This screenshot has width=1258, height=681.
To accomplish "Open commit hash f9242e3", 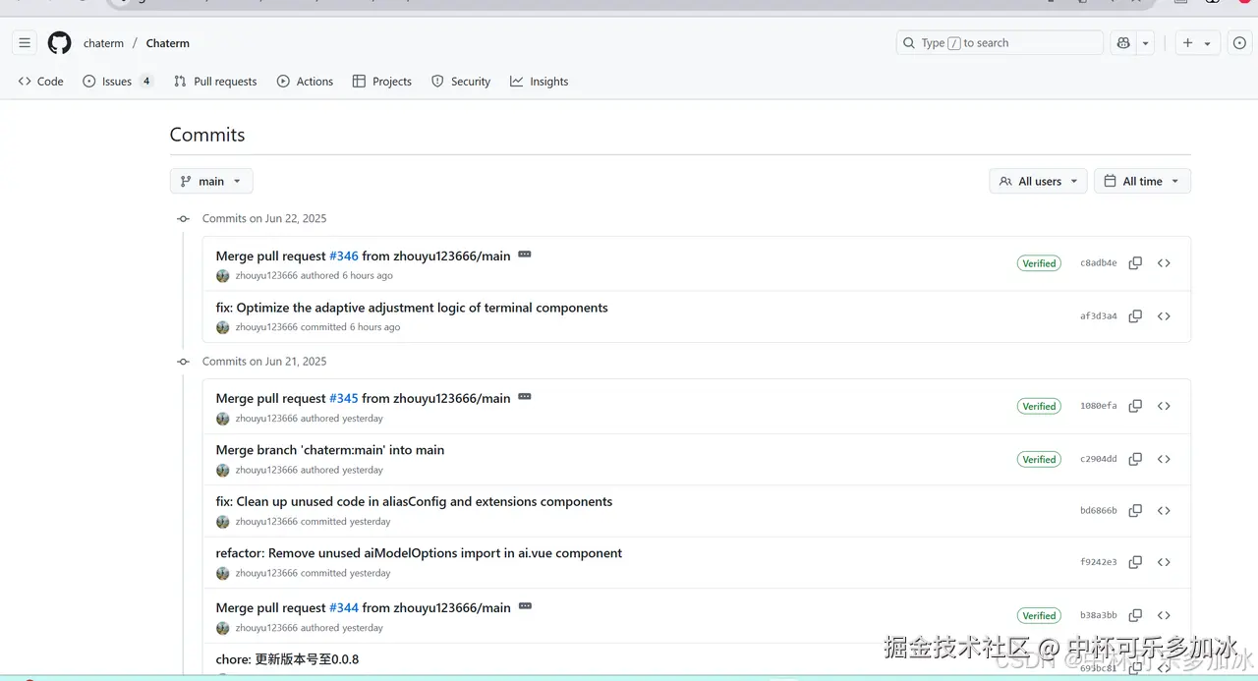I will click(1099, 562).
